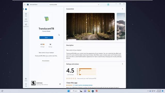The image size is (165, 93).
Task: Open publisher Charles Milette page
Action: click(x=46, y=31)
